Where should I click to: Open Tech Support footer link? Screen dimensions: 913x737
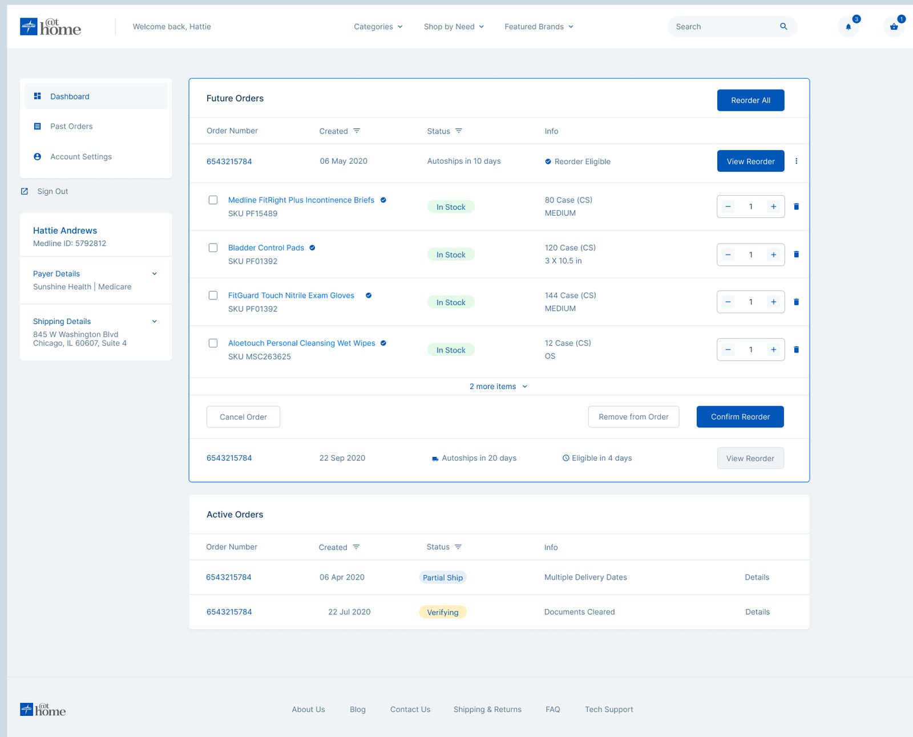click(609, 709)
